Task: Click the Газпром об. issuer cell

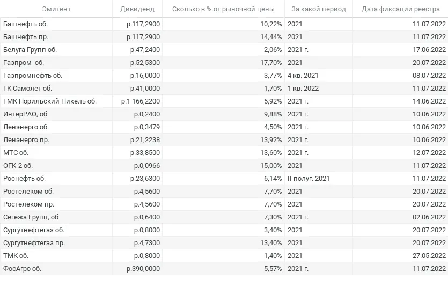Action: (24, 63)
